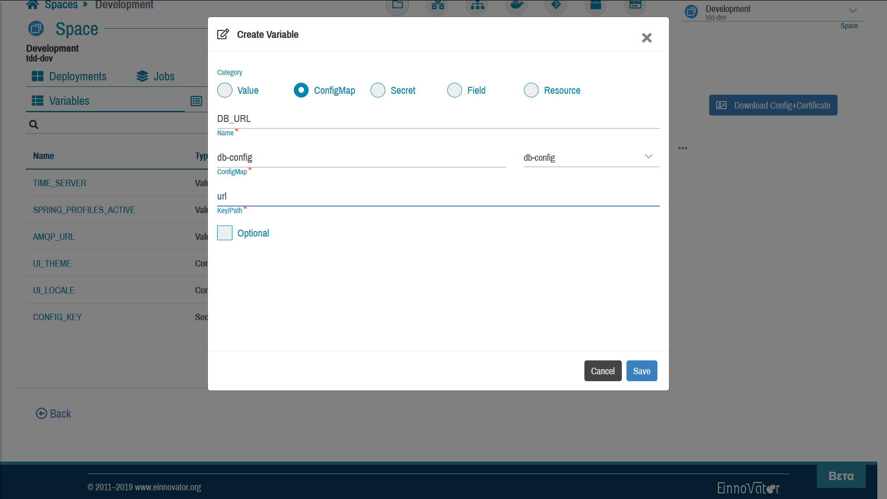Select the Value category radio button
This screenshot has width=887, height=499.
[x=225, y=90]
